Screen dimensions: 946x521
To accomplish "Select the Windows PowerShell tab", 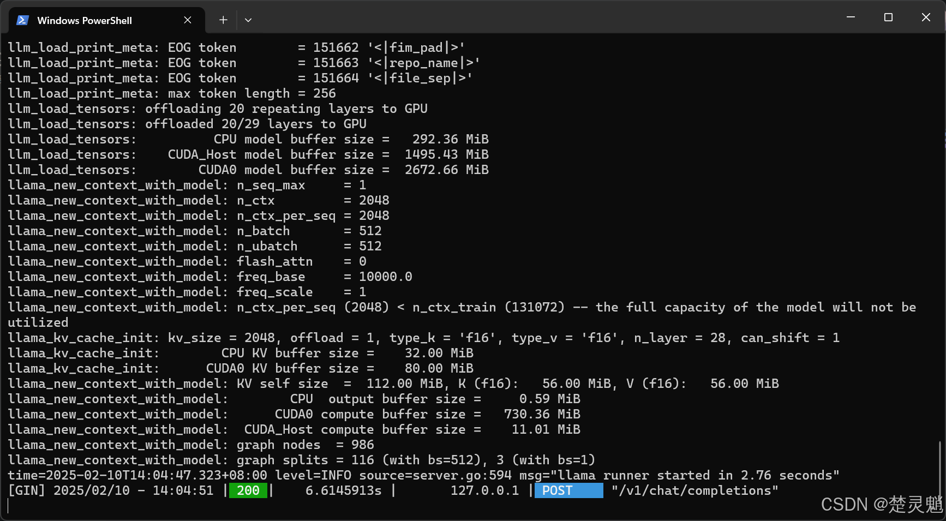I will tap(107, 20).
